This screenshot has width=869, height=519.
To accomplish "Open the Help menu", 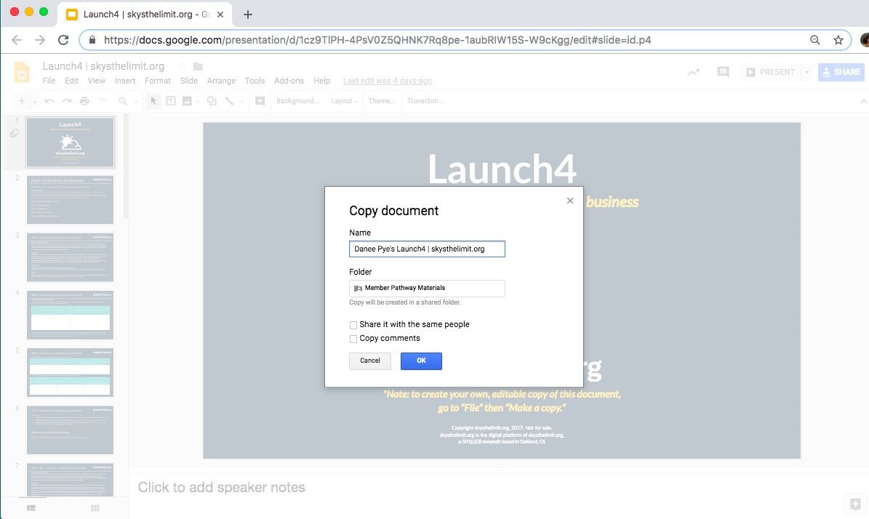I will (x=322, y=81).
